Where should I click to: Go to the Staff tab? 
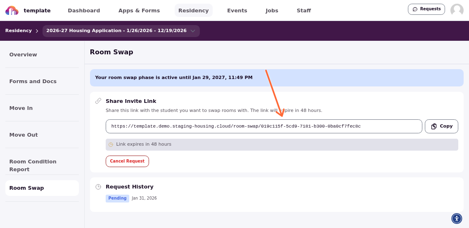tap(303, 10)
